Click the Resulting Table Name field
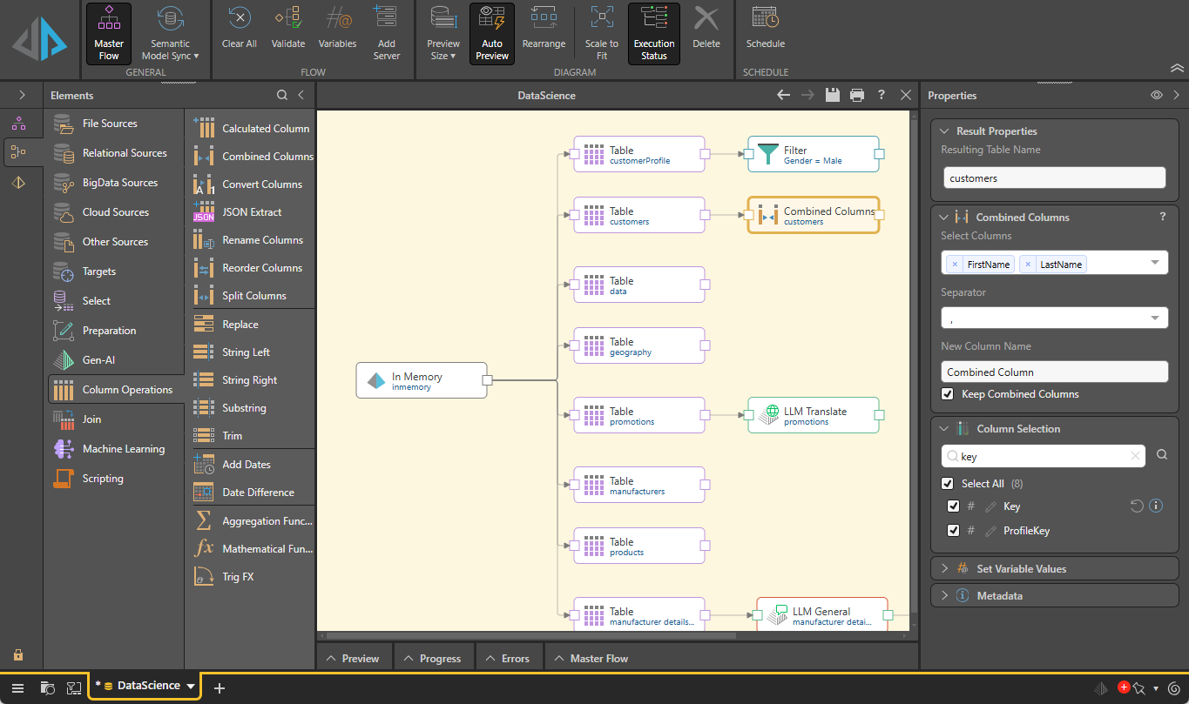1189x704 pixels. (1054, 178)
